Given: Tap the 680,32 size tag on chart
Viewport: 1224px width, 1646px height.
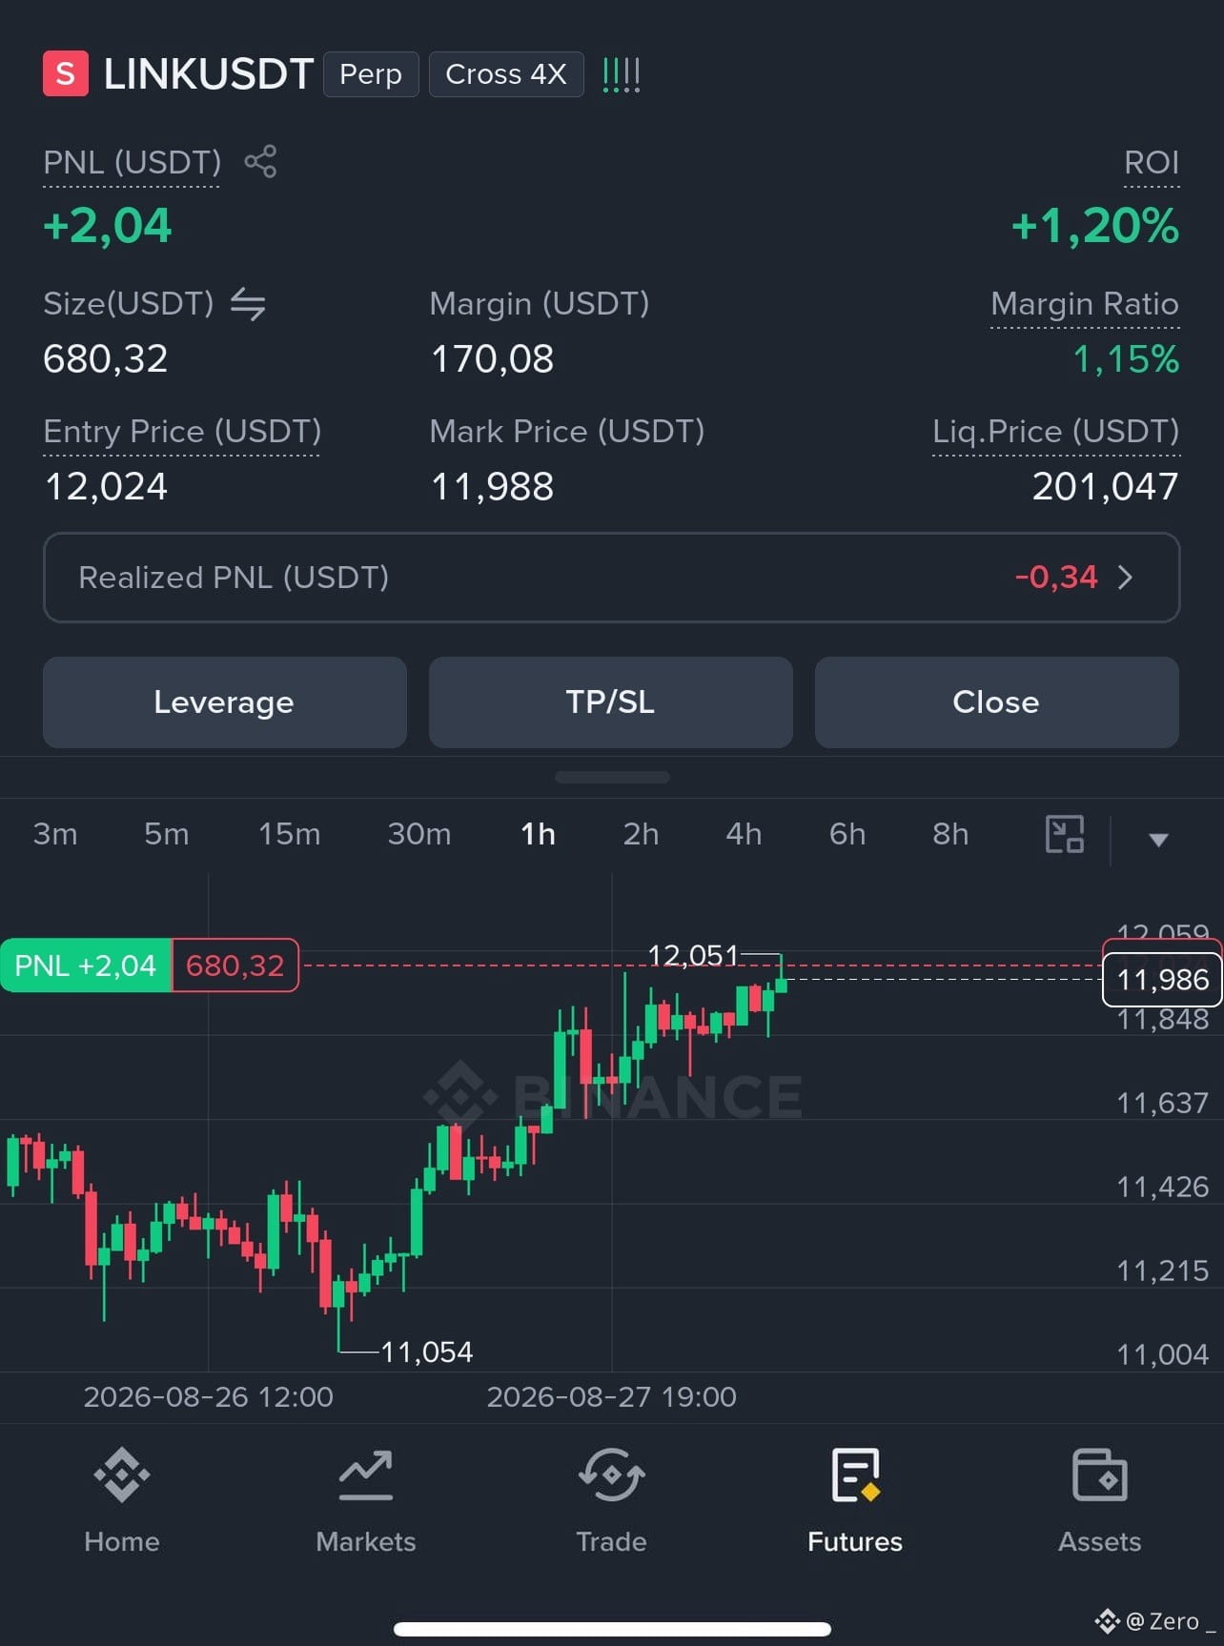Looking at the screenshot, I should 235,965.
